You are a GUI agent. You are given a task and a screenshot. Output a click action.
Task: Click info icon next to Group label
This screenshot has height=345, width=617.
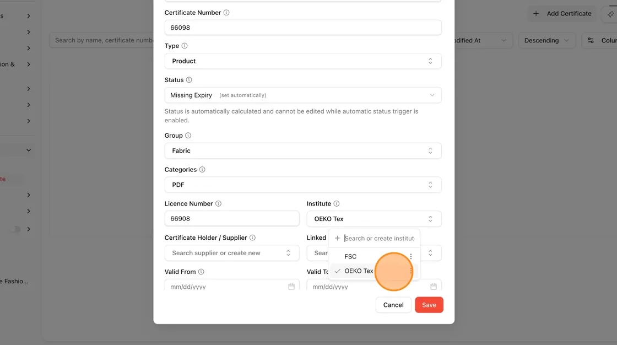[x=188, y=136]
